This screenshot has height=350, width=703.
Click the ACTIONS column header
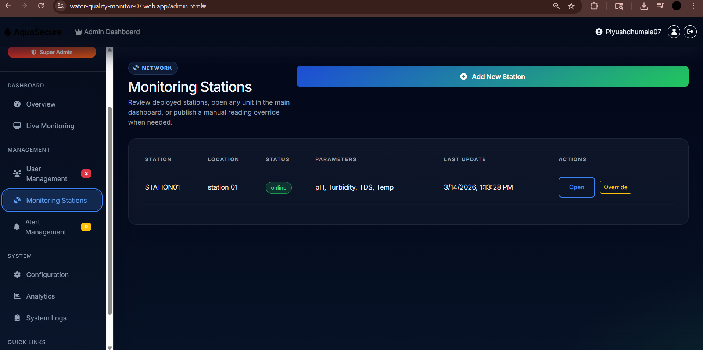572,159
